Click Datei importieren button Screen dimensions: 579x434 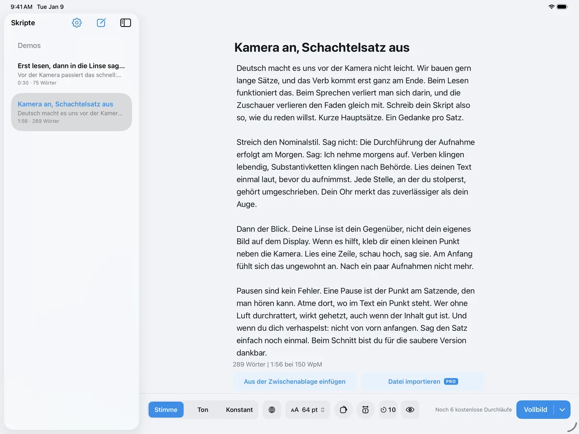tap(423, 381)
